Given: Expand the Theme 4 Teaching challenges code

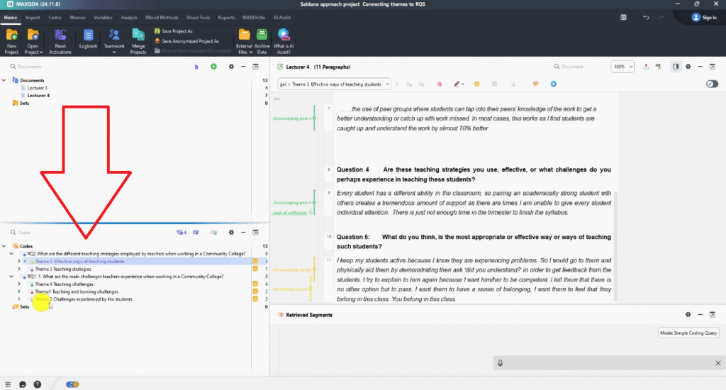Looking at the screenshot, I should coord(19,284).
